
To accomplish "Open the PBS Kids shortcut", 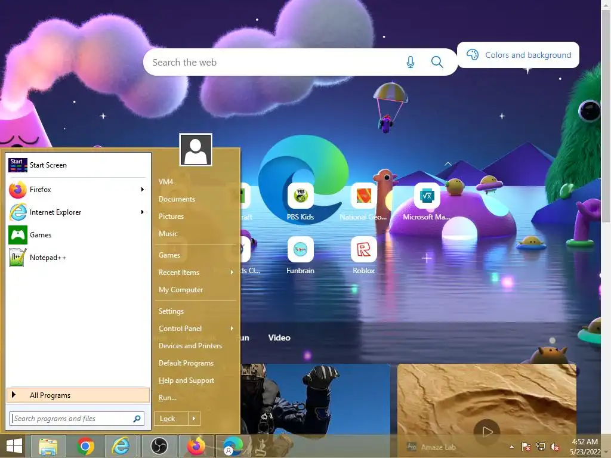I will pyautogui.click(x=301, y=203).
